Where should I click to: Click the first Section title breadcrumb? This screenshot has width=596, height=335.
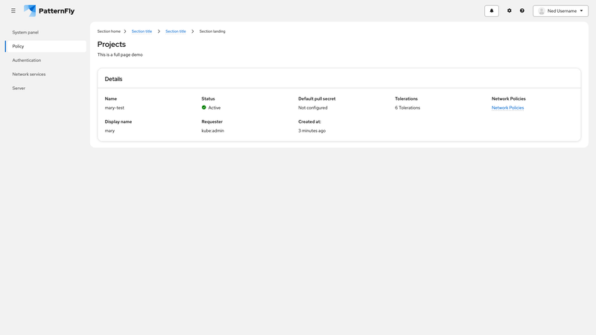tap(142, 31)
